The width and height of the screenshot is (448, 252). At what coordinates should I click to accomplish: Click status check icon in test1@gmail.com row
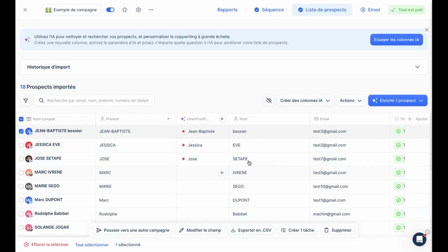click(398, 200)
